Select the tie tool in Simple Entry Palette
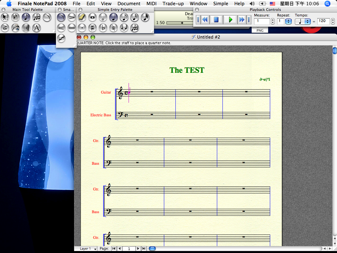This screenshot has height=253, width=337. pyautogui.click(x=124, y=28)
